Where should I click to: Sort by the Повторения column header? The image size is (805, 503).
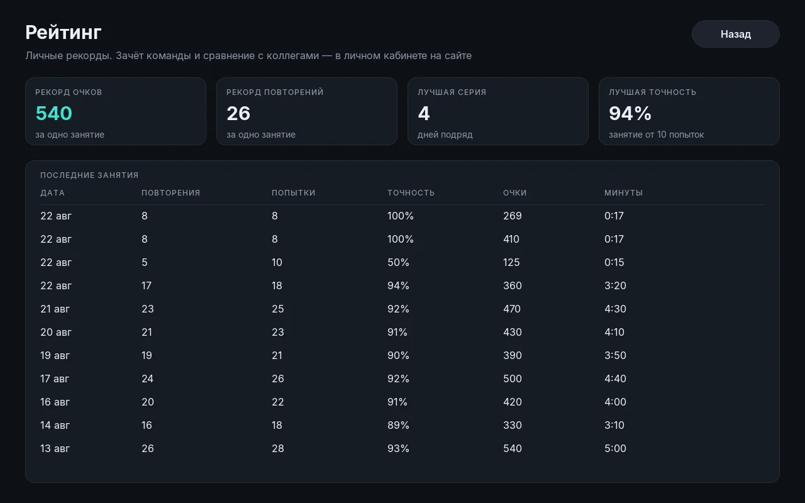click(x=171, y=193)
